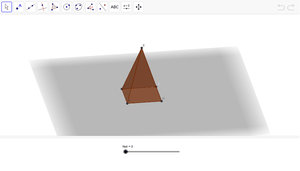Click the Net slider handle
Viewport: 300px width, 171px height.
click(x=126, y=152)
